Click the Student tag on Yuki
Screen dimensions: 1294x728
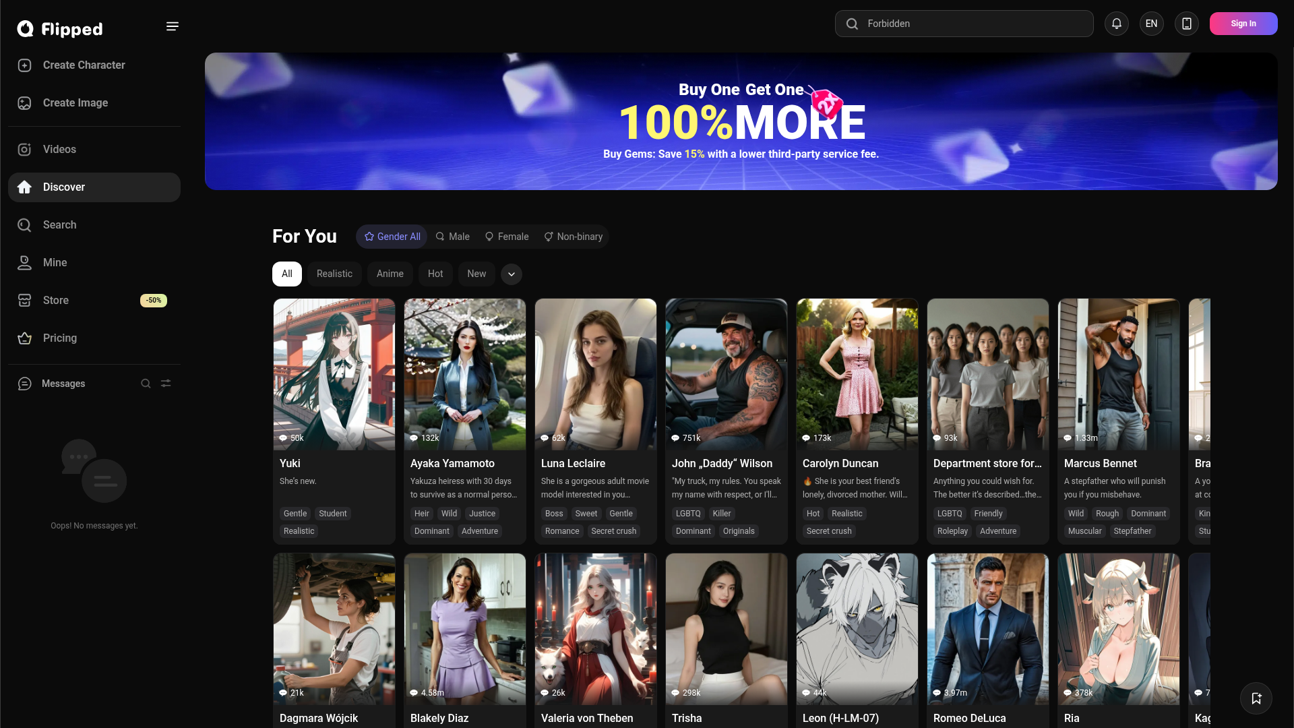pos(333,514)
